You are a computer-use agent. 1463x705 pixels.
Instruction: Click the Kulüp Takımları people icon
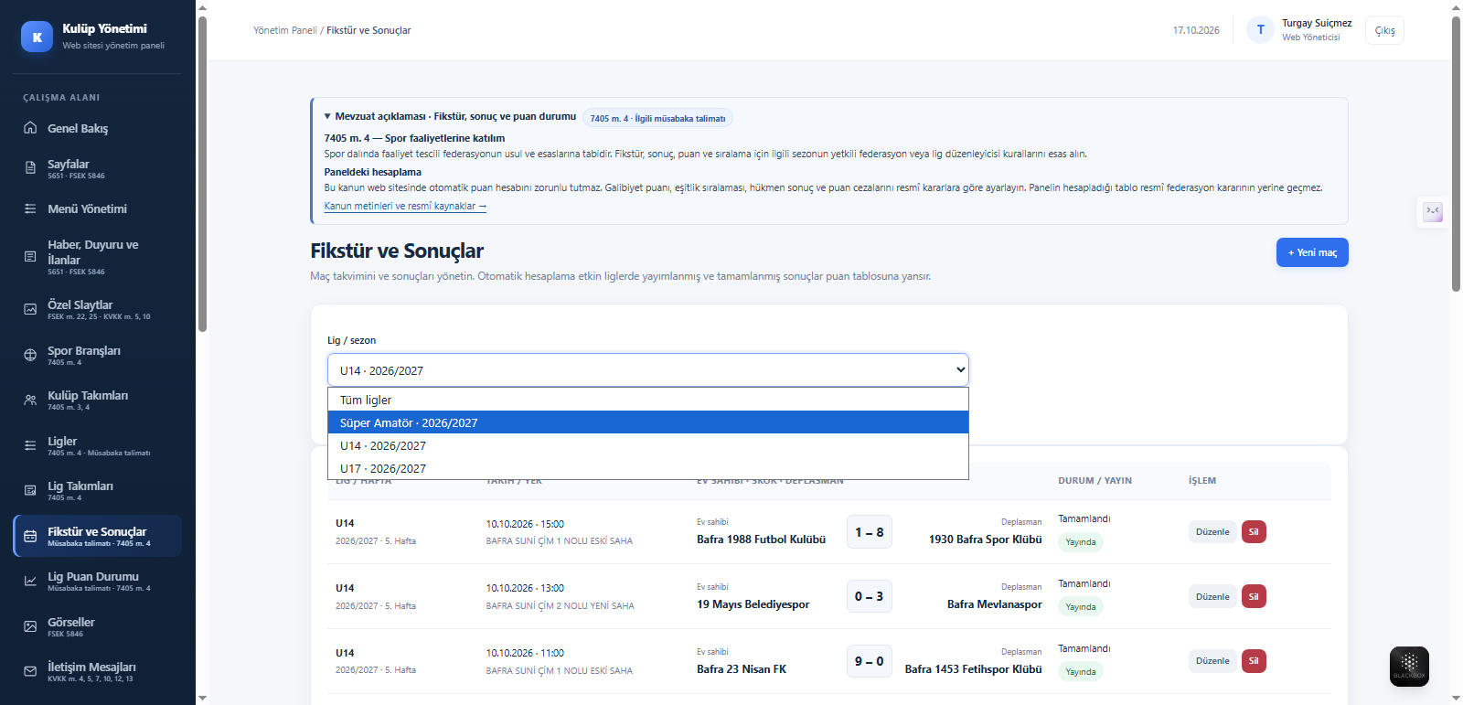coord(30,400)
